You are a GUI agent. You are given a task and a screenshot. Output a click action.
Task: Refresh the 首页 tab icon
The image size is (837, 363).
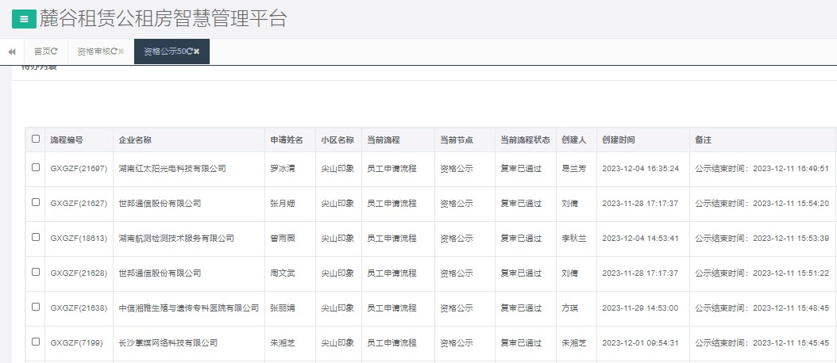tap(55, 52)
